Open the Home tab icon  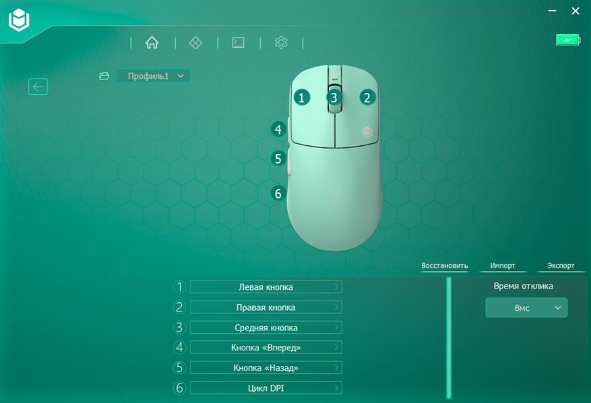tap(152, 42)
